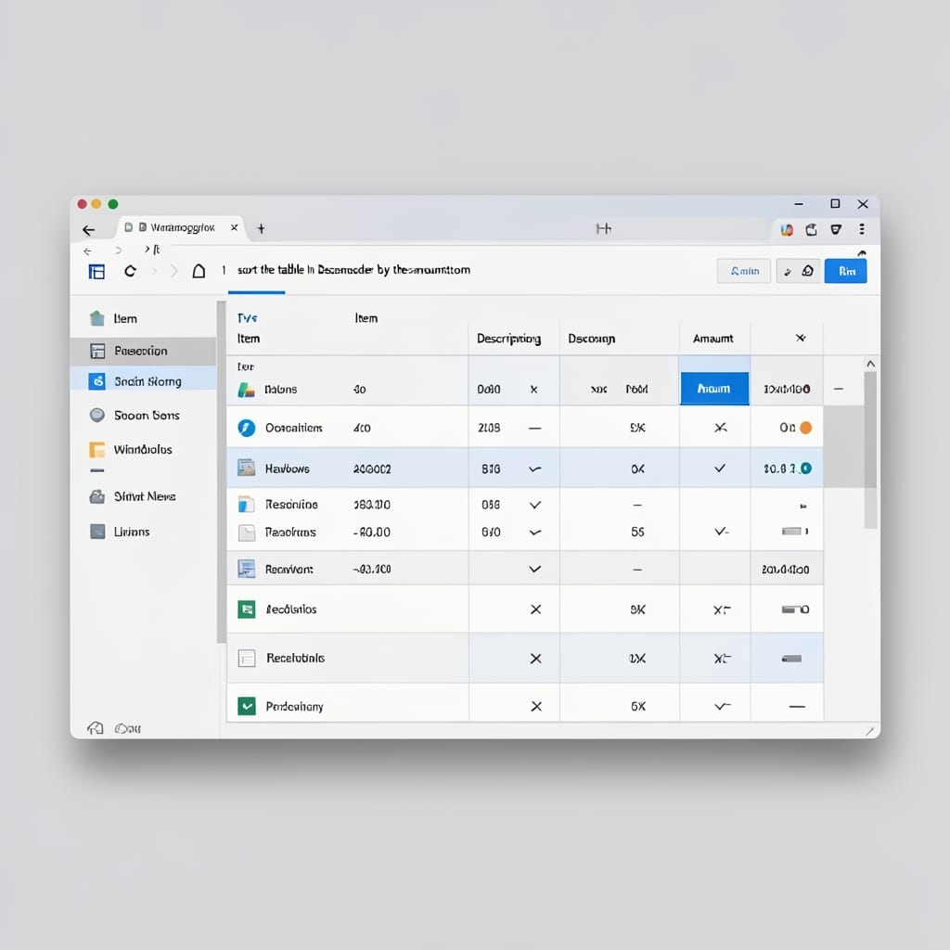
Task: Collapse the panel with the top-right caret
Action: [862, 253]
